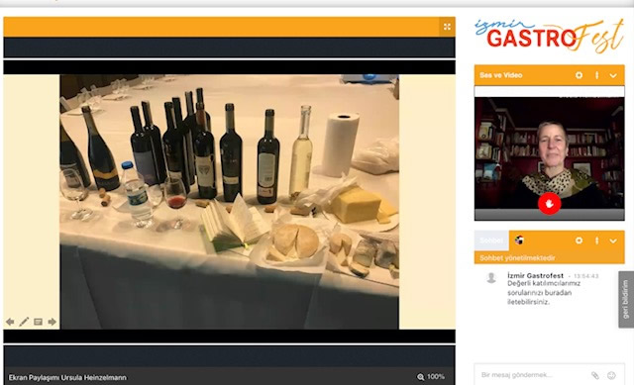Collapse the Ses ve Video panel
The height and width of the screenshot is (385, 634).
pos(613,75)
